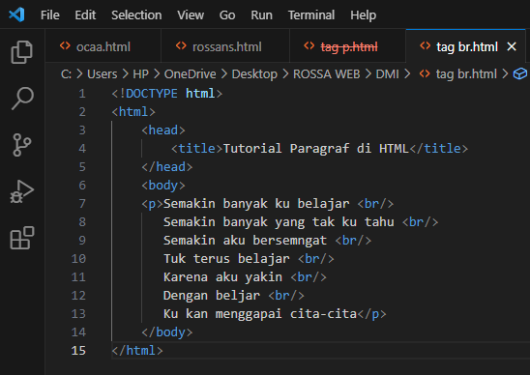The image size is (530, 375).
Task: Open the Search view in activity bar
Action: tap(22, 99)
